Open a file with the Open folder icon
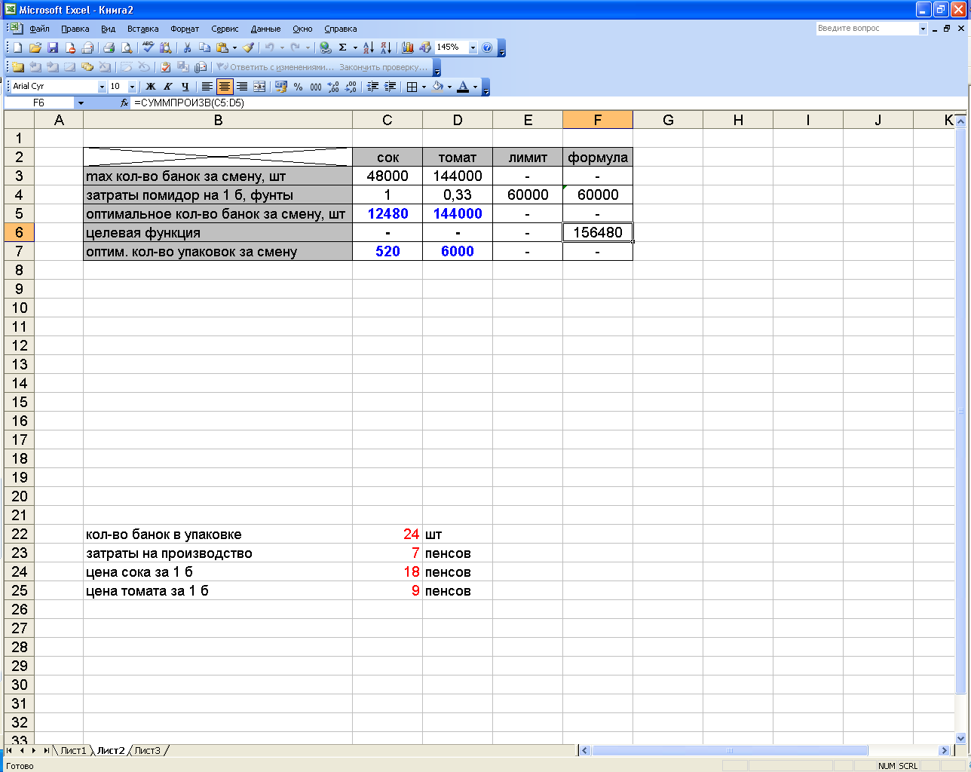Viewport: 971px width, 772px height. point(35,47)
